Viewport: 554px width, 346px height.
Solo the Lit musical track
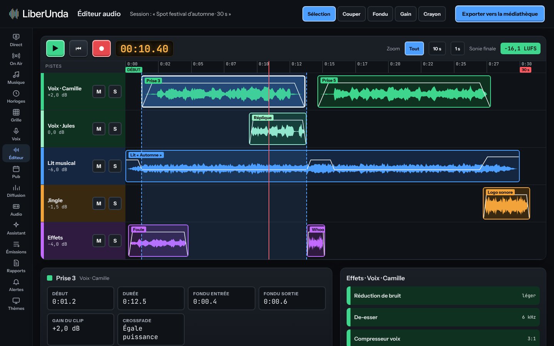pos(115,166)
